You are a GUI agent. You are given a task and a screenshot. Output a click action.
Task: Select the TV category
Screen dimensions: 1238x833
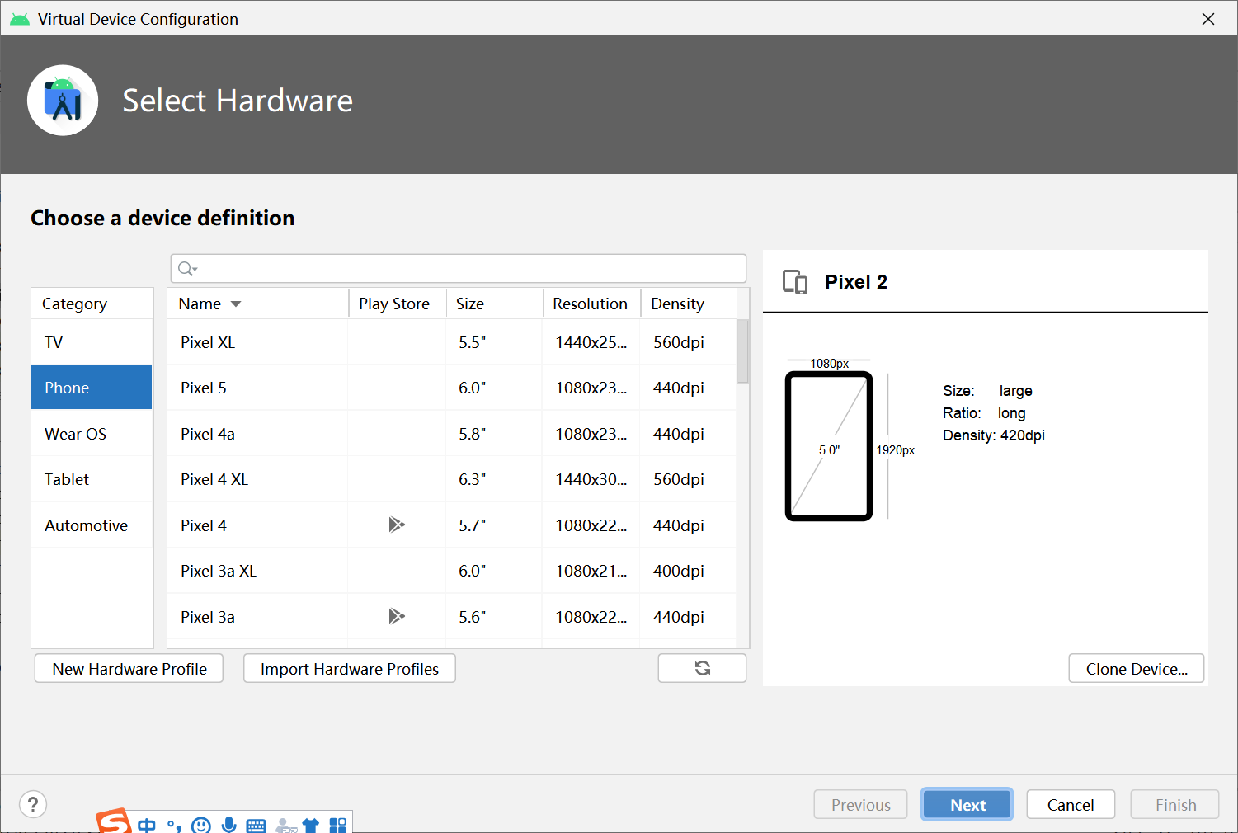(92, 342)
